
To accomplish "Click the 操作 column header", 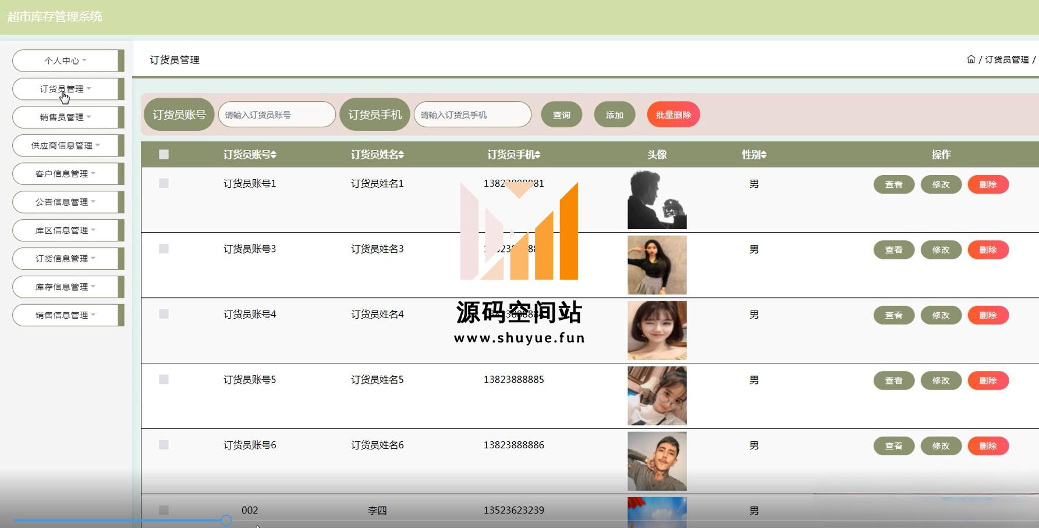I will pos(941,155).
